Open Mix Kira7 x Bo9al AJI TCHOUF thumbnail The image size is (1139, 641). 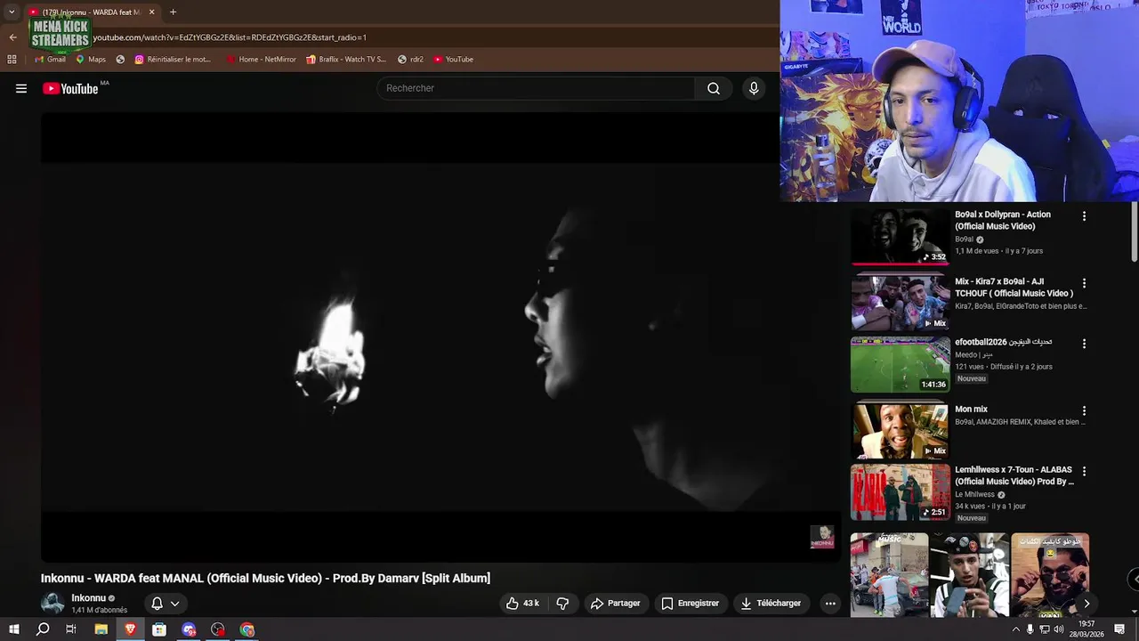point(900,303)
